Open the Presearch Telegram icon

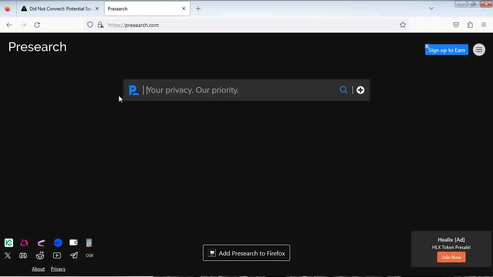(x=74, y=255)
